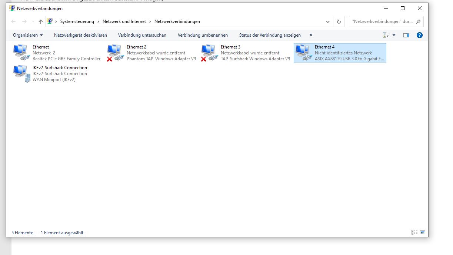Screen dimensions: 453x255
Task: Click the 5 Elemente status text
Action: pos(22,233)
